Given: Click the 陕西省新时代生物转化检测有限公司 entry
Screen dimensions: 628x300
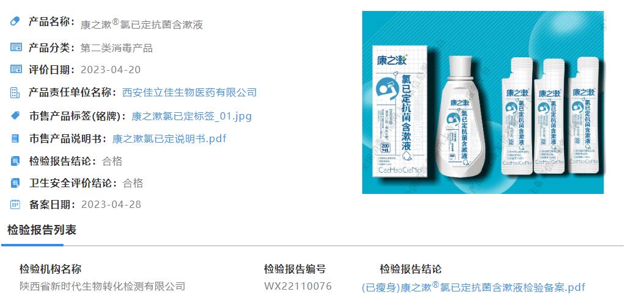Looking at the screenshot, I should 103,287.
